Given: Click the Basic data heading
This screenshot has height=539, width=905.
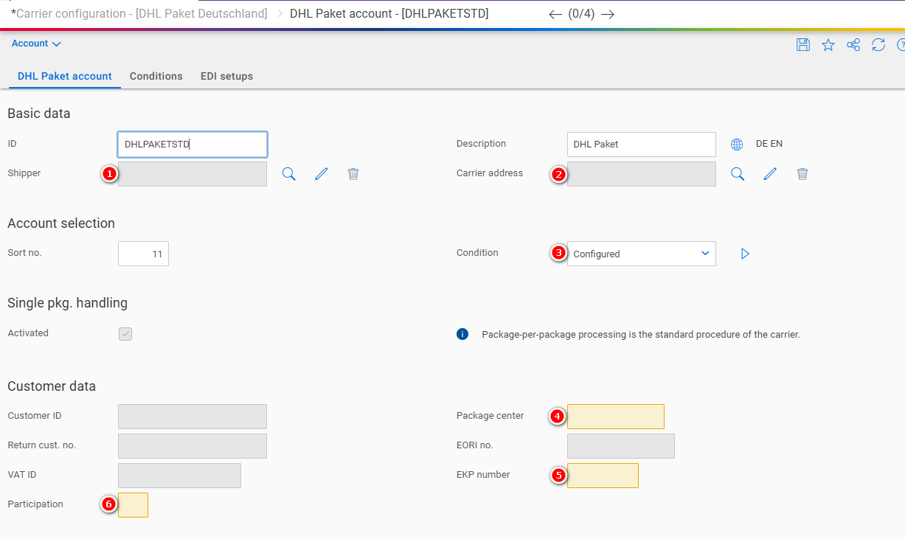Looking at the screenshot, I should [39, 114].
